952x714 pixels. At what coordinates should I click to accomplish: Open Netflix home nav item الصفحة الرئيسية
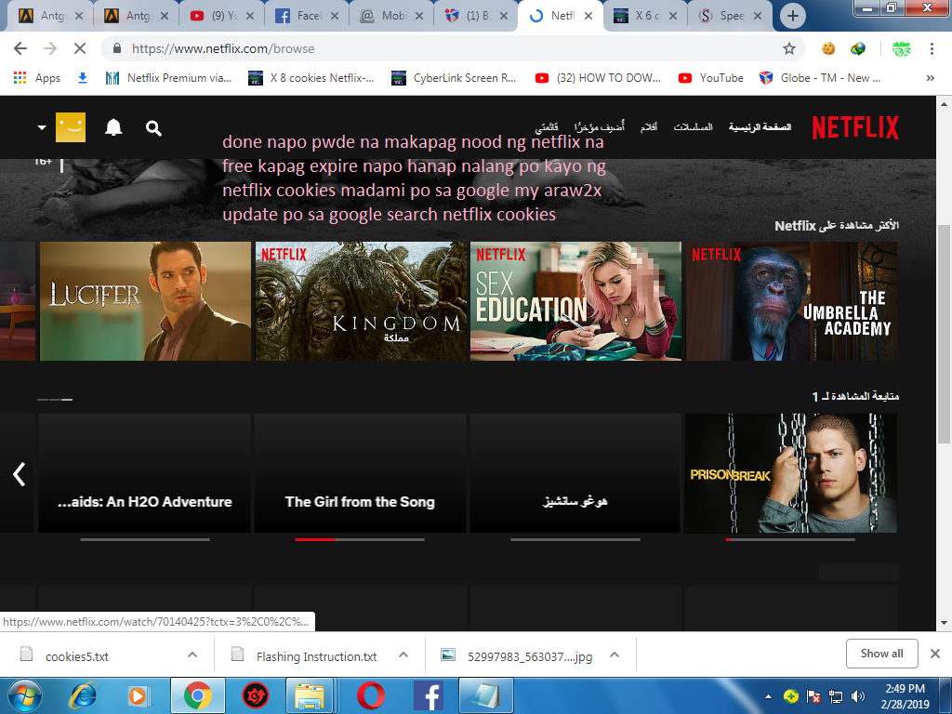pyautogui.click(x=760, y=126)
